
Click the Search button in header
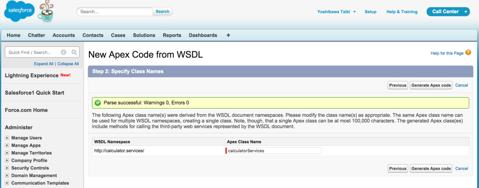point(162,12)
